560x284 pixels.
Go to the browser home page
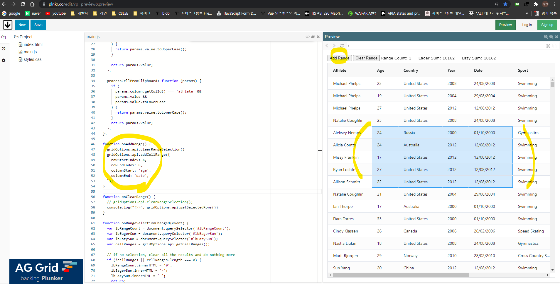[x=32, y=4]
